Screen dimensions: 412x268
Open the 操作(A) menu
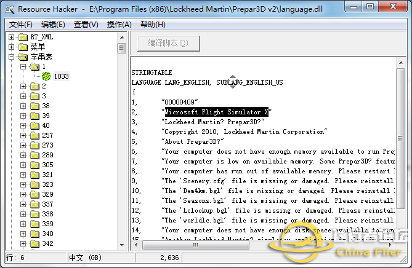[x=119, y=25]
